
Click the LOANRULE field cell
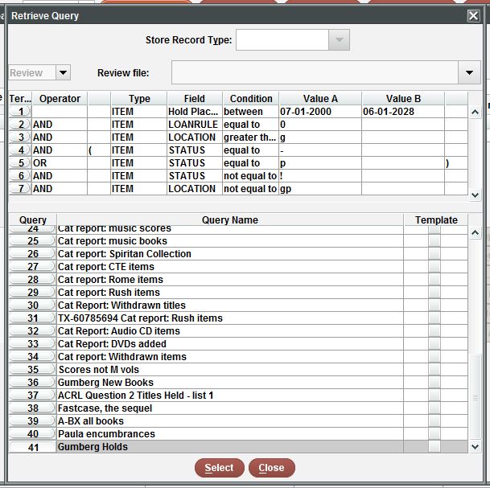[195, 125]
